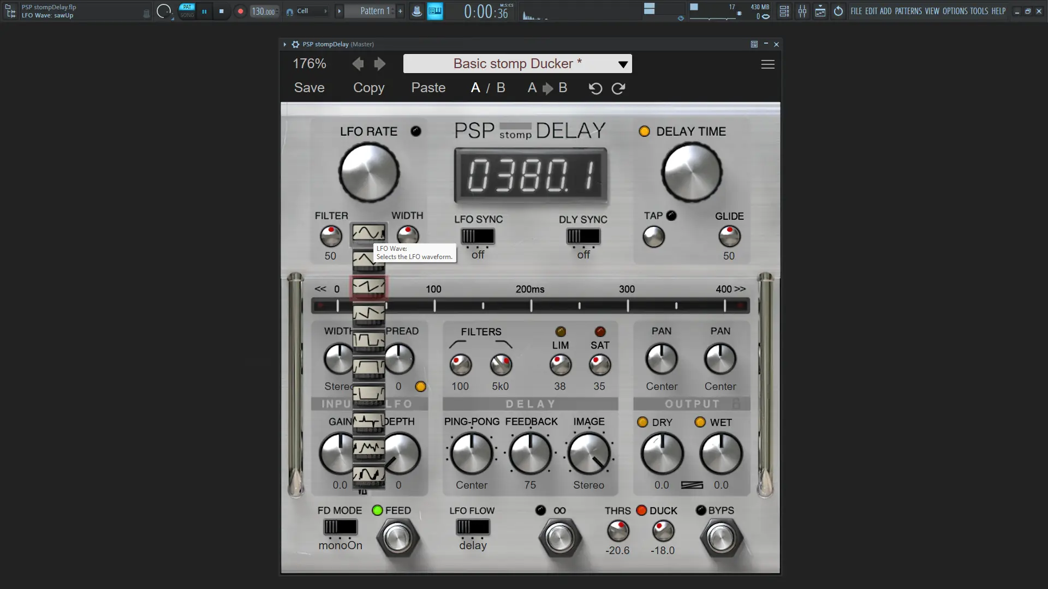Click the FEEDBACK knob
Screen dimensions: 1048x589
pos(530,453)
